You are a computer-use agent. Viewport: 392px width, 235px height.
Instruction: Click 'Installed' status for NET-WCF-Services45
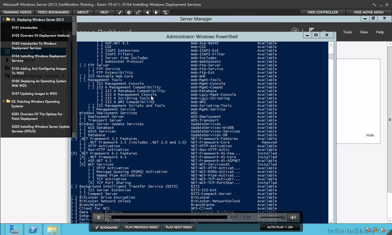point(267,164)
